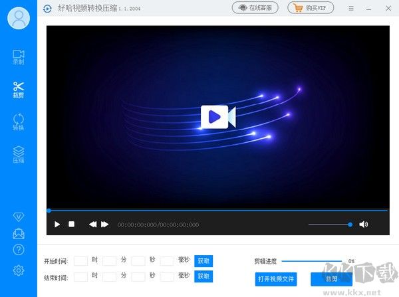The height and width of the screenshot is (297, 399).
Task: Switch to the 转换 convert section
Action: [x=19, y=122]
